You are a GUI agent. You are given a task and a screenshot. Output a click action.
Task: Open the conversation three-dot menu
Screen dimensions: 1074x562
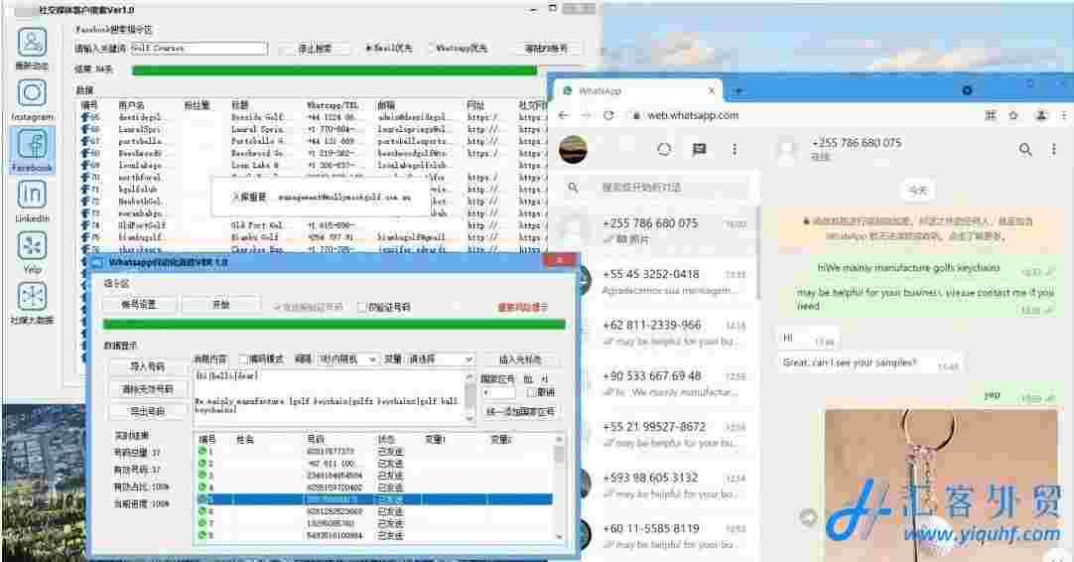pos(1053,149)
